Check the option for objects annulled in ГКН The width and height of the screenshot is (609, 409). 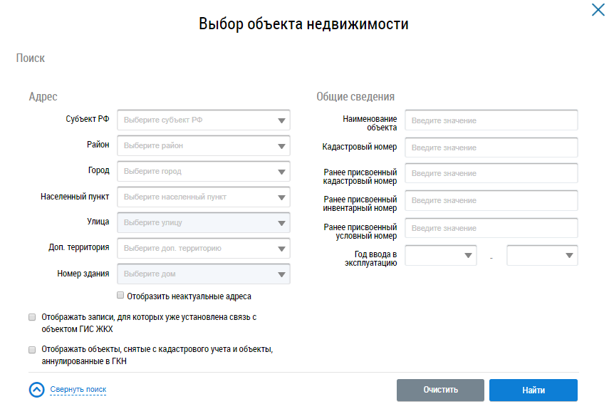tap(32, 350)
